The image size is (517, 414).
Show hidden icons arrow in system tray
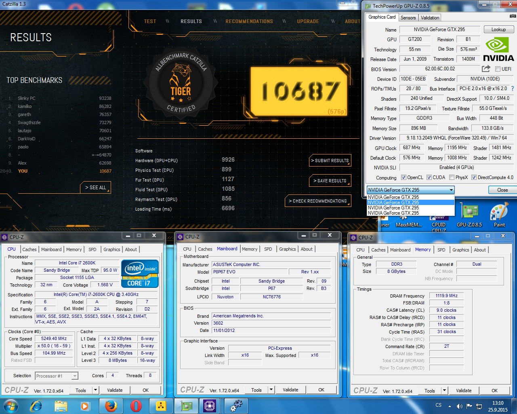coord(450,406)
